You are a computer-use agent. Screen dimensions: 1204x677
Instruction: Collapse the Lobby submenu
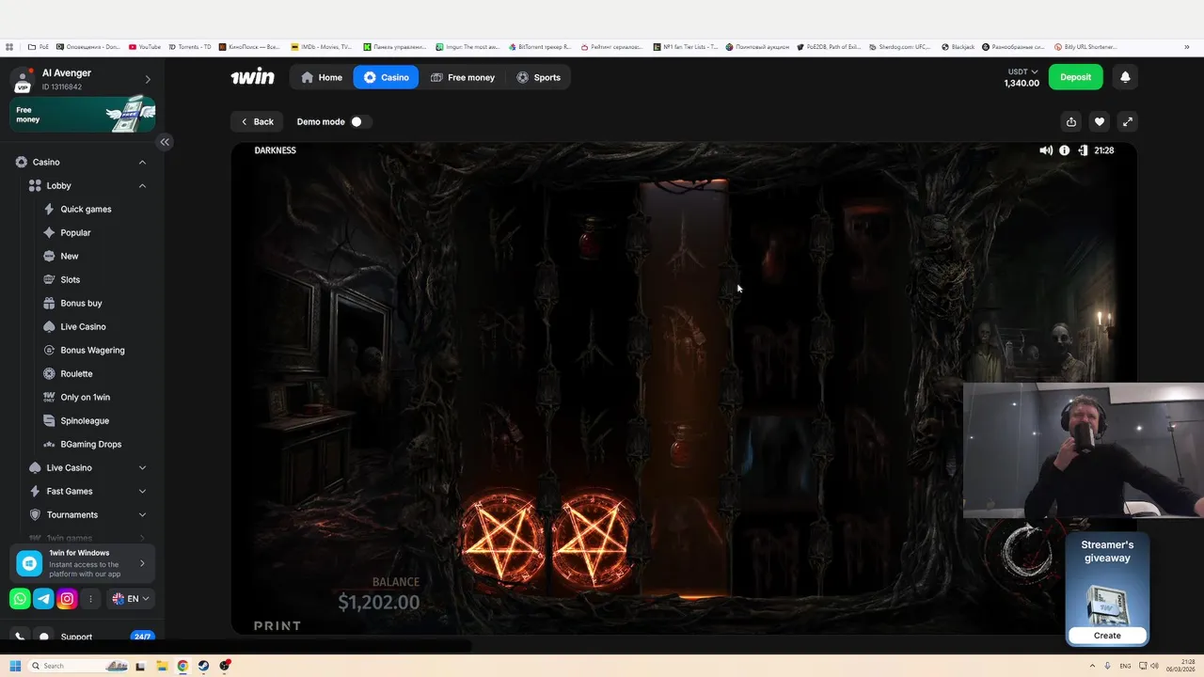point(142,185)
